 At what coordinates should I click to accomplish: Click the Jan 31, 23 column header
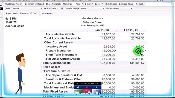(102, 30)
